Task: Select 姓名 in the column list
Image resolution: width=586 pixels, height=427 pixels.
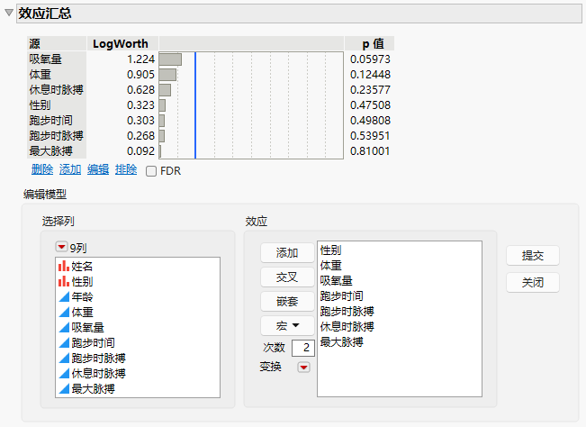Action: [82, 267]
